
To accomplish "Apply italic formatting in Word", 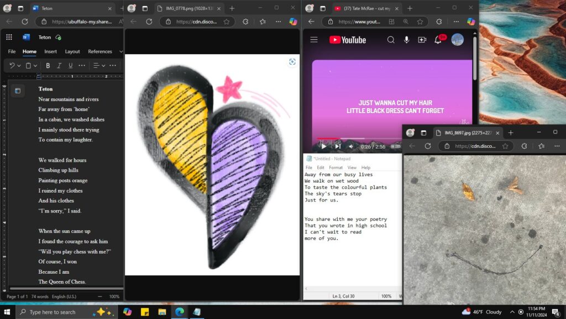I will (x=59, y=66).
